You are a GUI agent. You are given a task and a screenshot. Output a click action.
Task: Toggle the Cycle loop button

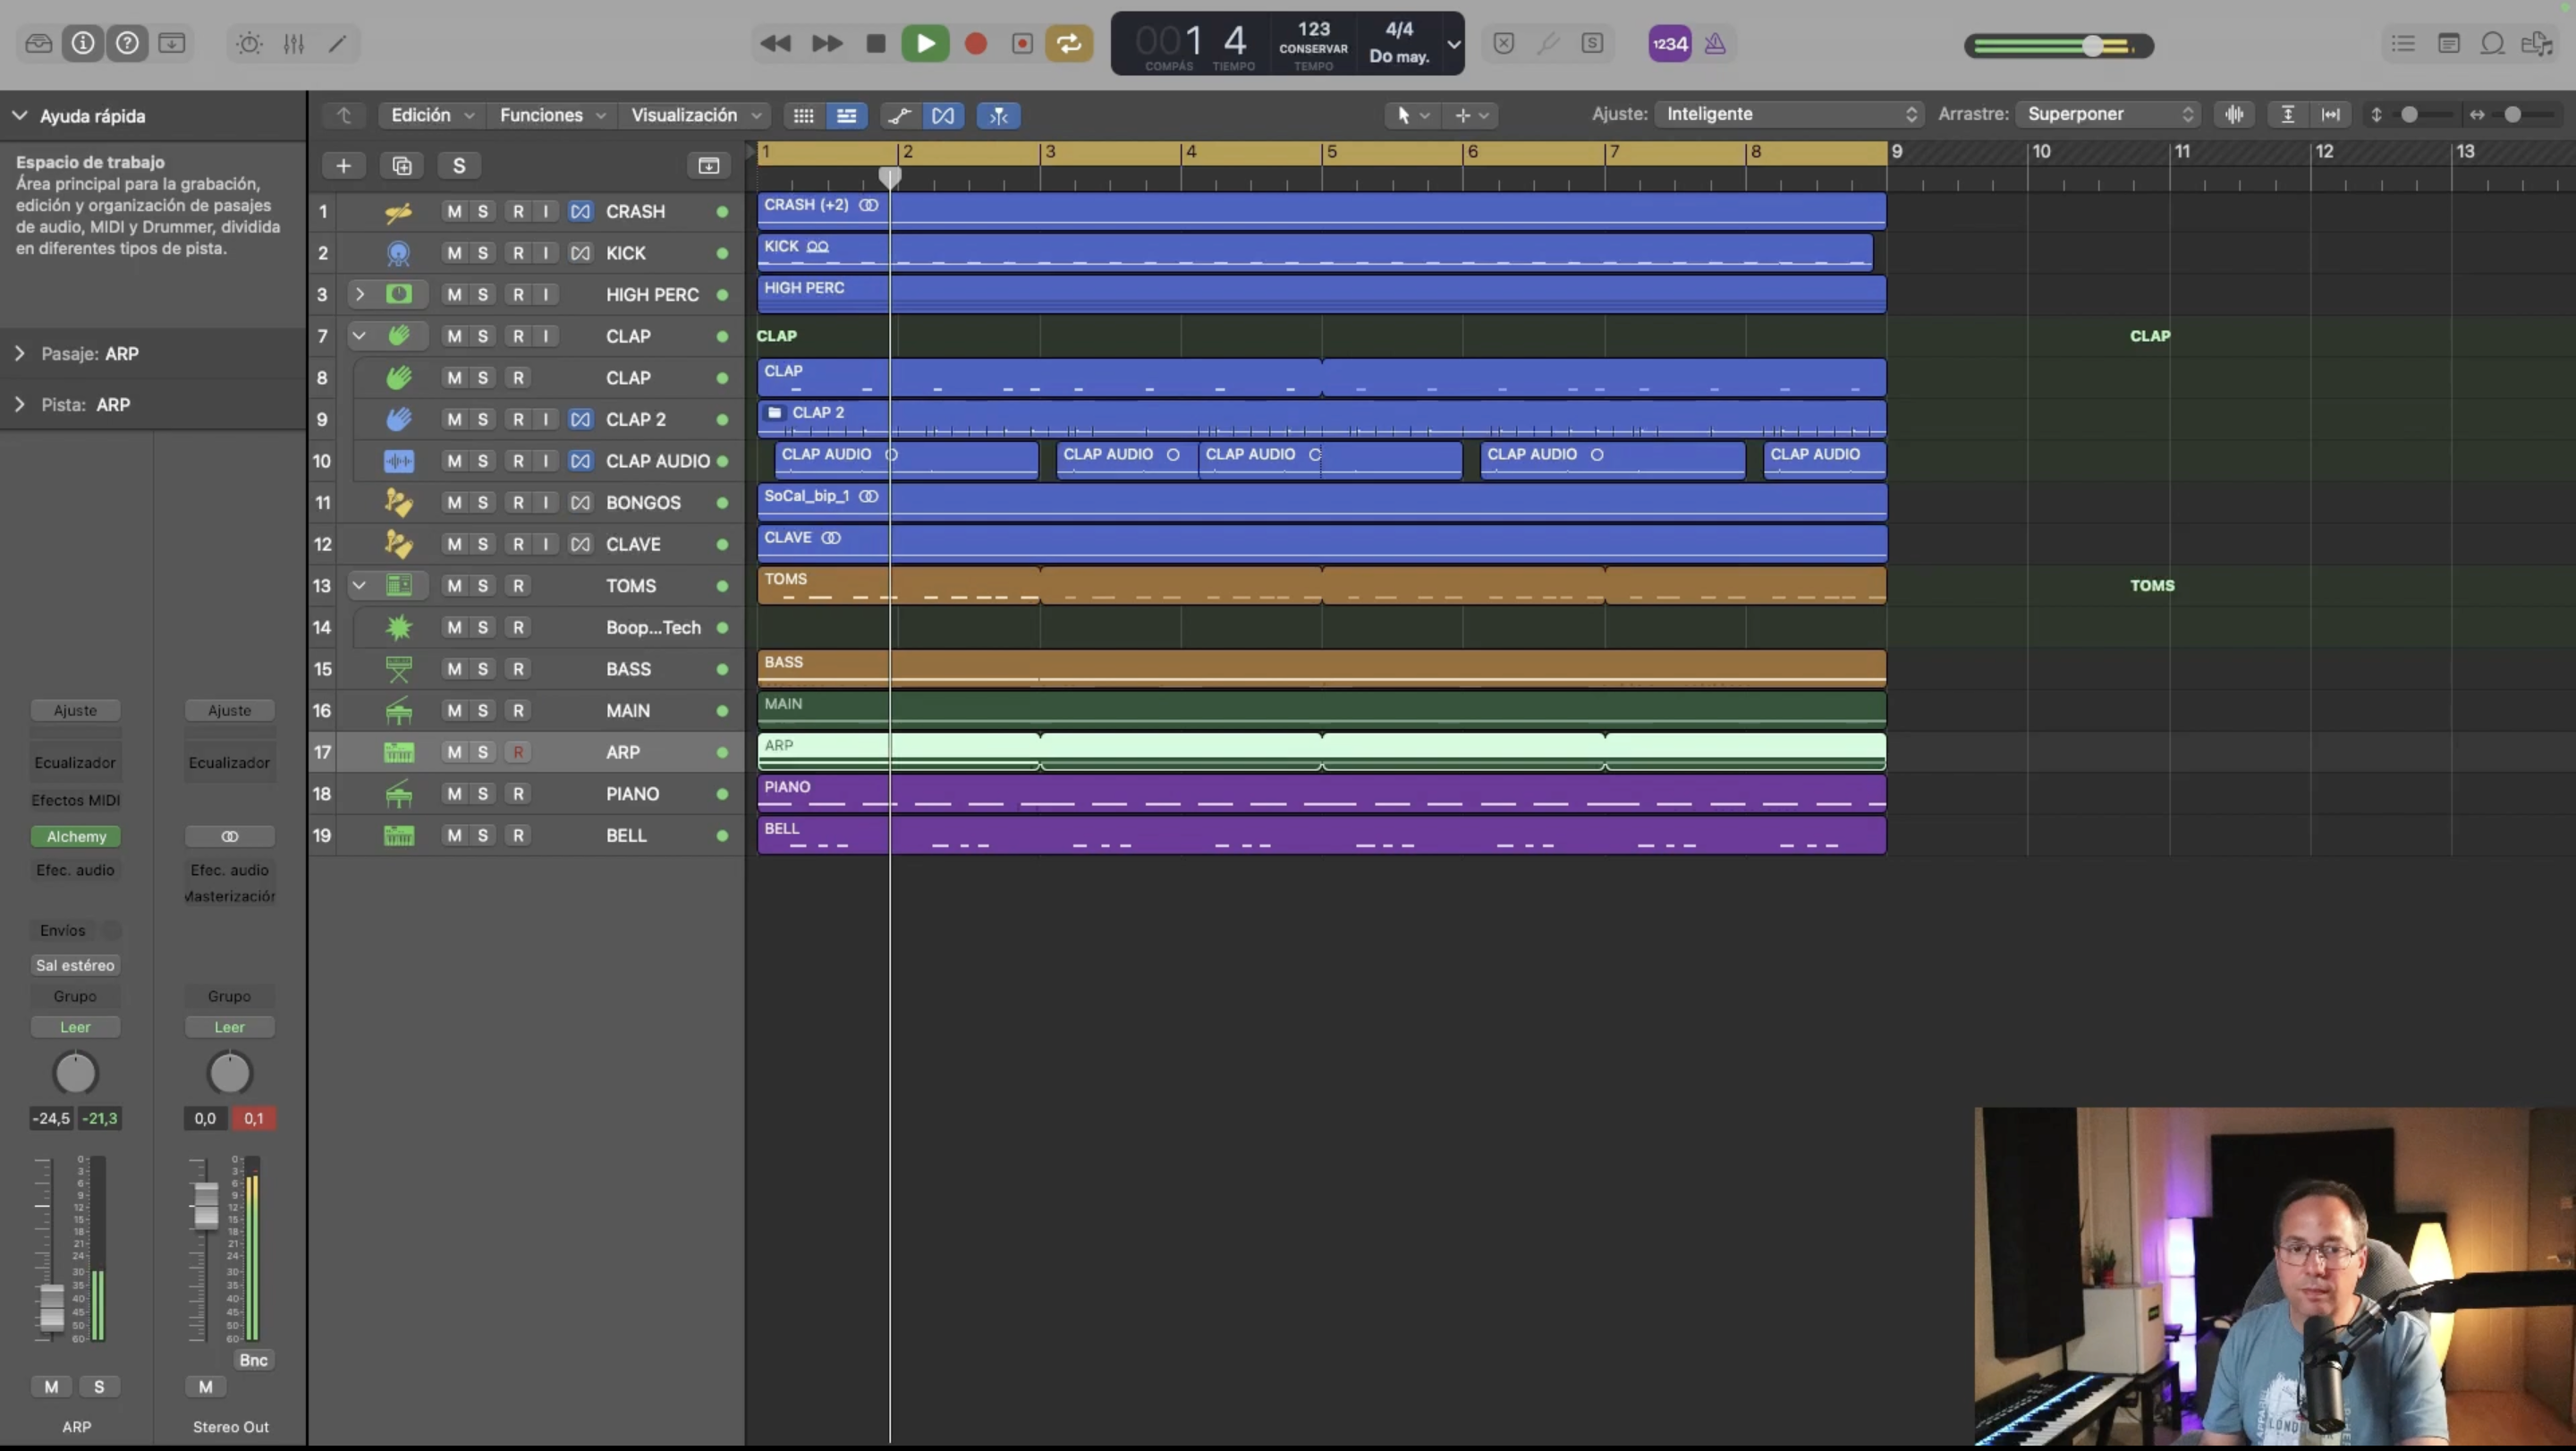[x=1069, y=43]
